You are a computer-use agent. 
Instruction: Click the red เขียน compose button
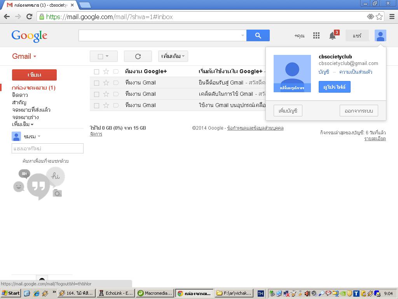click(x=34, y=75)
